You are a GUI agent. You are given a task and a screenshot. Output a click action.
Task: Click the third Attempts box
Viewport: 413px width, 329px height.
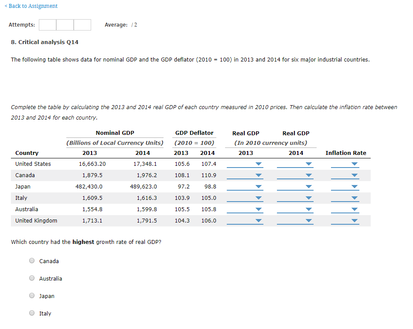82,25
